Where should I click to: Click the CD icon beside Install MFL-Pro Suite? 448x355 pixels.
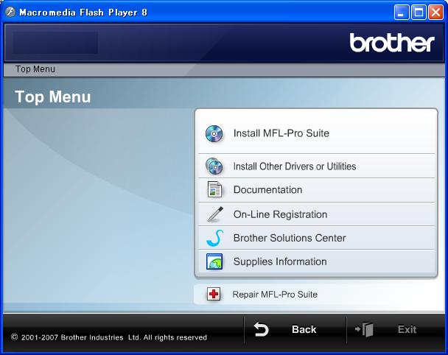[214, 133]
